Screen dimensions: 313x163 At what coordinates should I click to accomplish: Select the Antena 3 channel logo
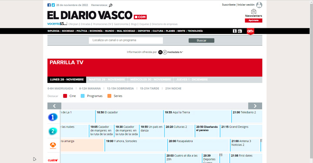pos(53,146)
